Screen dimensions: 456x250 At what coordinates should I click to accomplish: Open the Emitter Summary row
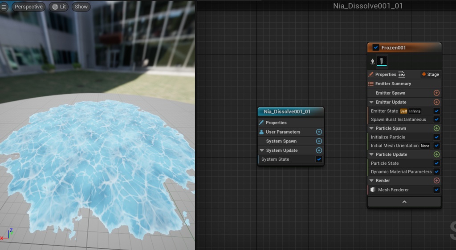(x=404, y=84)
